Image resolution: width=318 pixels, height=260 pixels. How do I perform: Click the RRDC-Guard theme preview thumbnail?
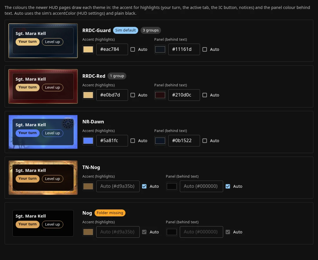pos(43,41)
